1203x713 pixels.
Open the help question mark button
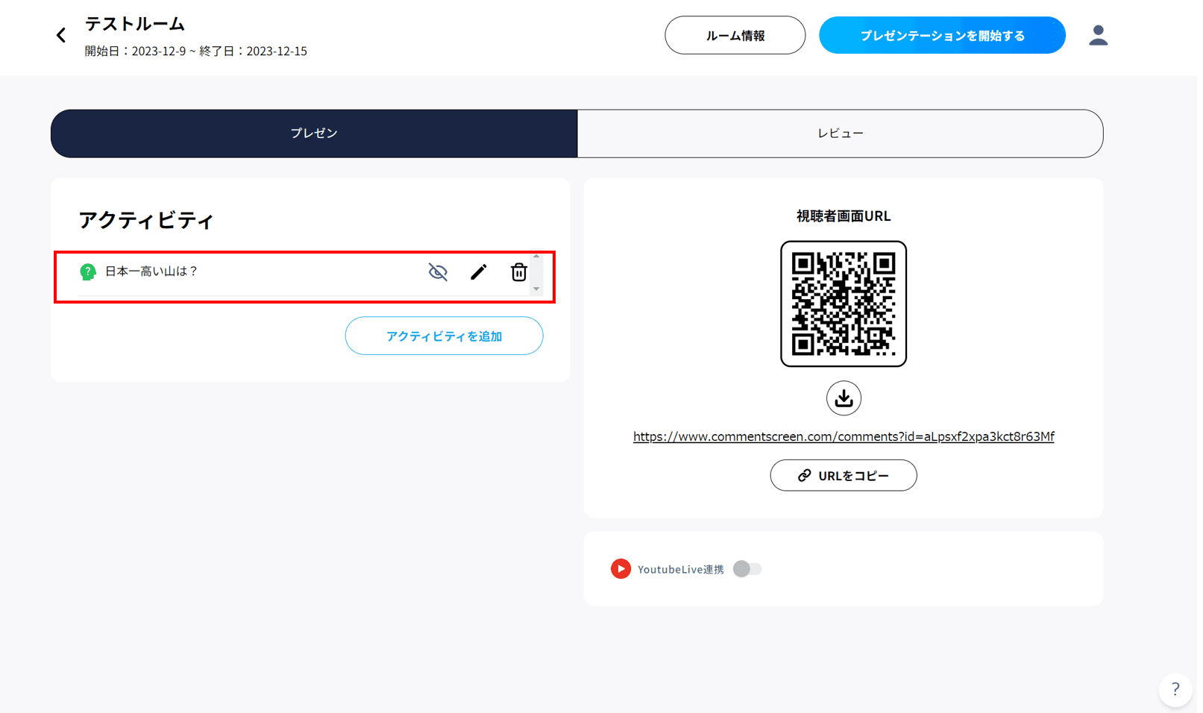1175,689
